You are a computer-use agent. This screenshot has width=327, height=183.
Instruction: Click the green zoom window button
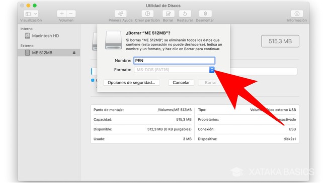(x=35, y=6)
